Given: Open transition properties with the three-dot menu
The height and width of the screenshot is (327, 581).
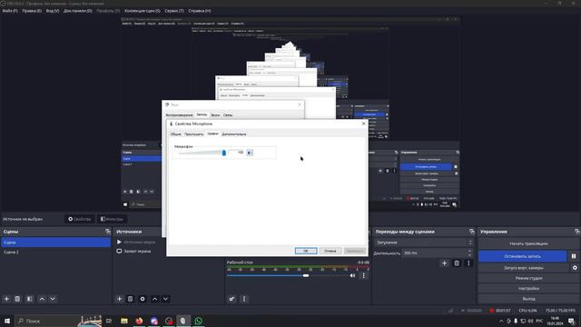Looking at the screenshot, I should pos(468,263).
